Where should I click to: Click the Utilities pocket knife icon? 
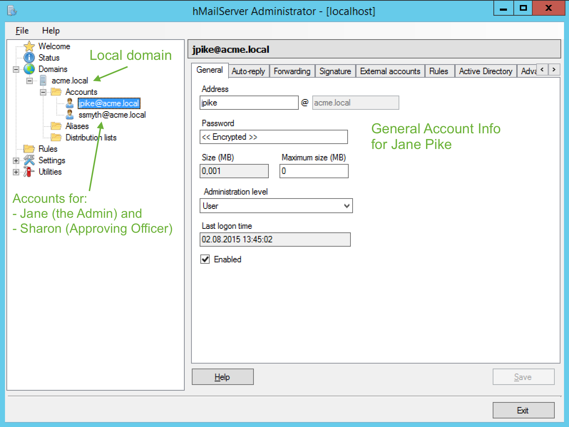pos(29,172)
